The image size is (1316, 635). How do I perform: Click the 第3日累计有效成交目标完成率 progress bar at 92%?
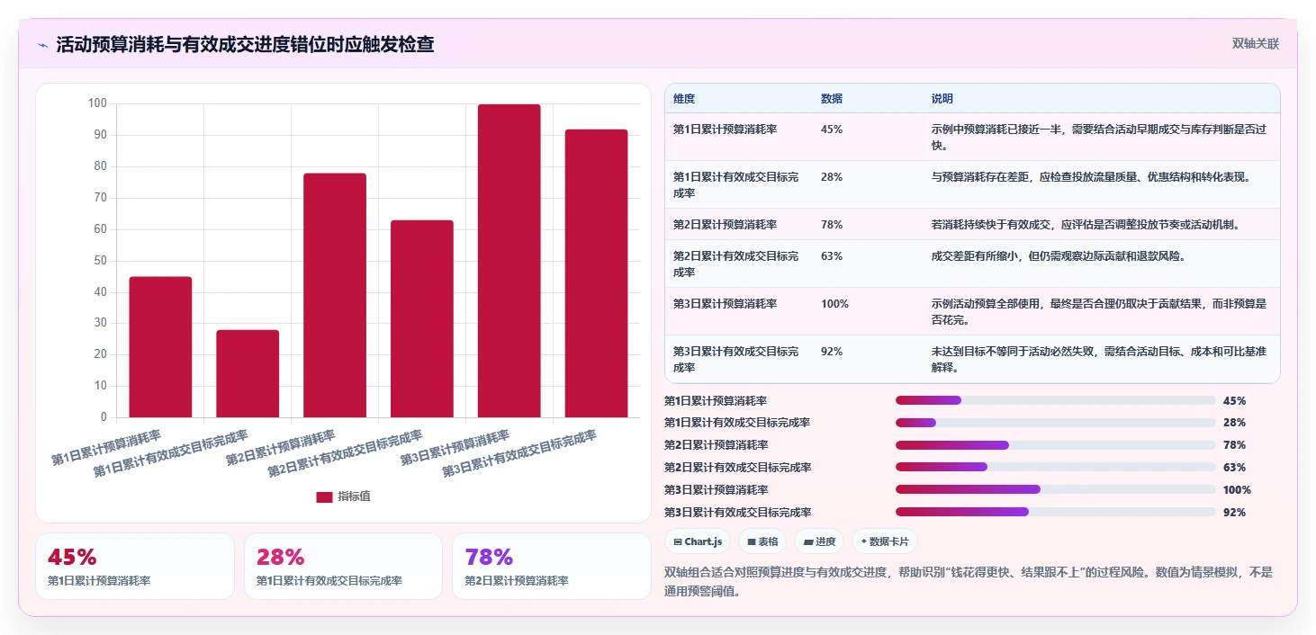tap(1055, 512)
